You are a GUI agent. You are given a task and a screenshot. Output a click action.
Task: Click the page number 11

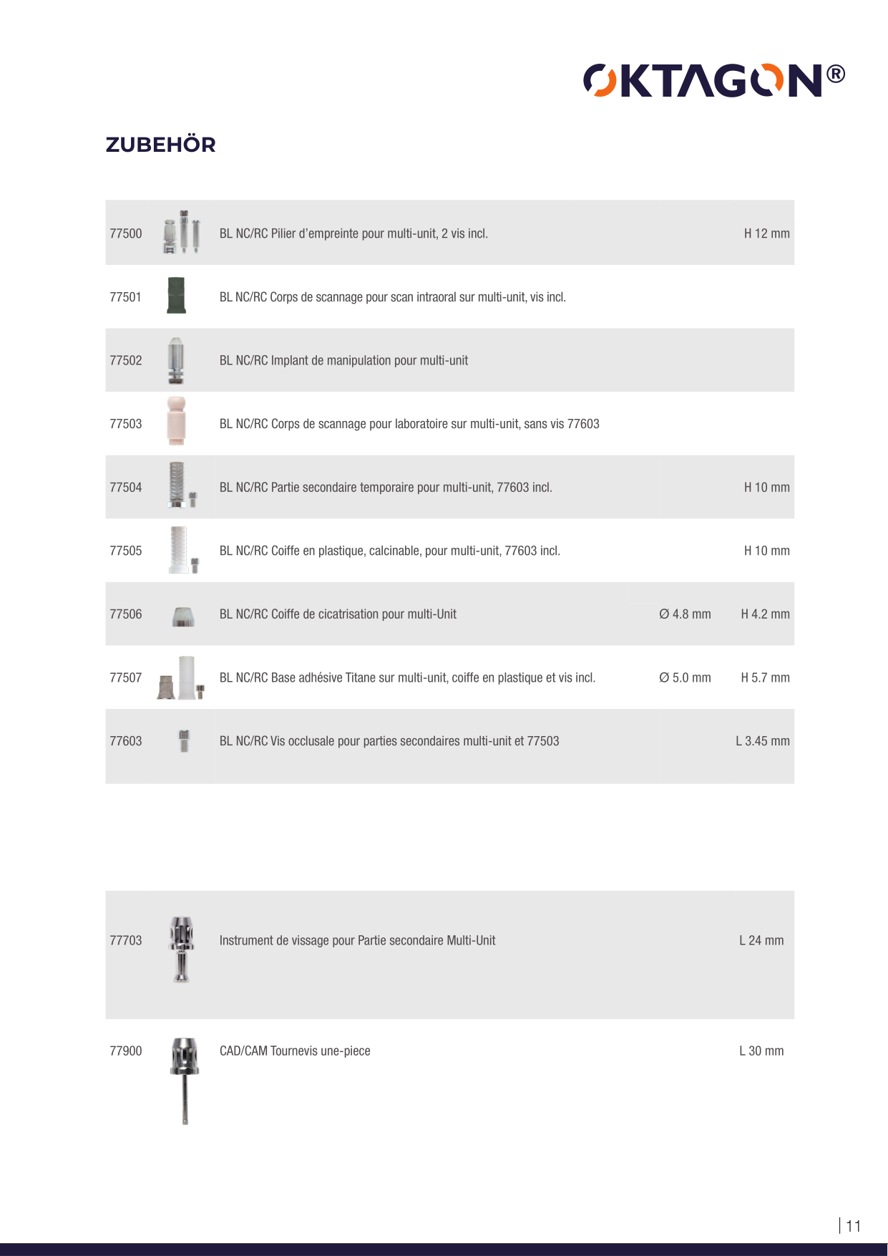(x=853, y=1226)
